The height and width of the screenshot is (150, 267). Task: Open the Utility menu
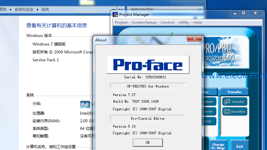tap(184, 22)
